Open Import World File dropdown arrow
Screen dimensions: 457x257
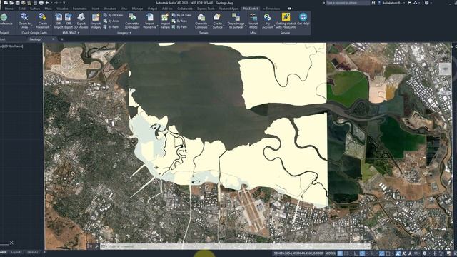coord(158,26)
